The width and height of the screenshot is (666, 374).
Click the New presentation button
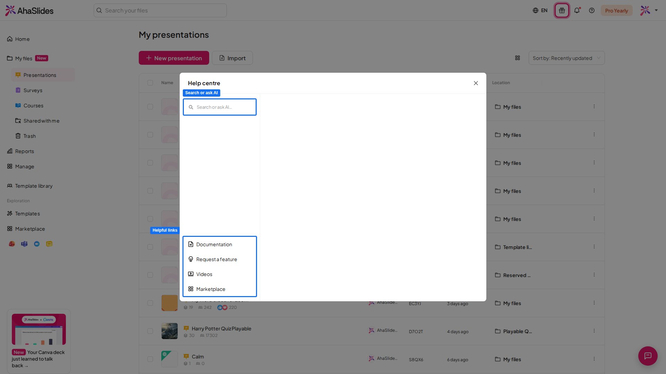[x=174, y=58]
